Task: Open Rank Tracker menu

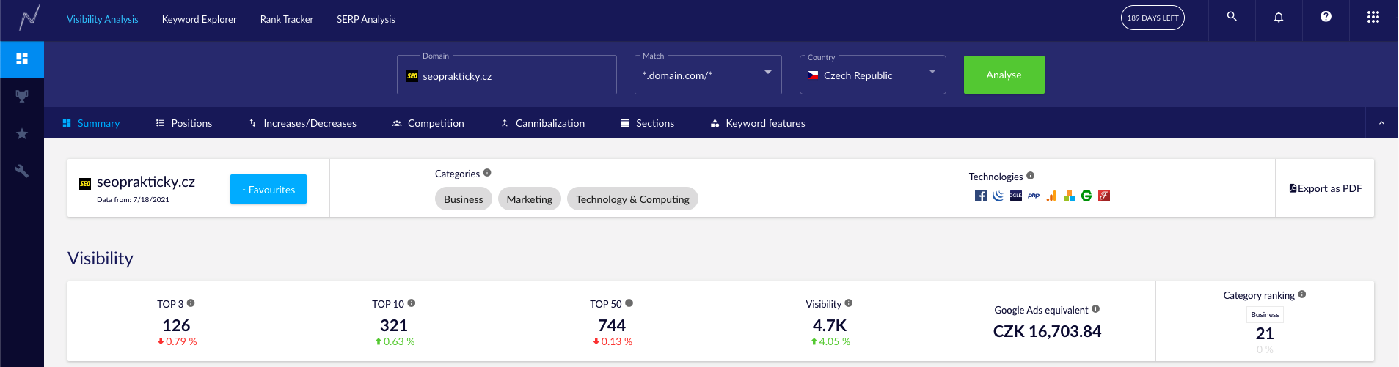Action: pyautogui.click(x=287, y=19)
